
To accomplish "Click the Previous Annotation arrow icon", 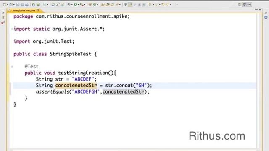I will pos(156,5).
